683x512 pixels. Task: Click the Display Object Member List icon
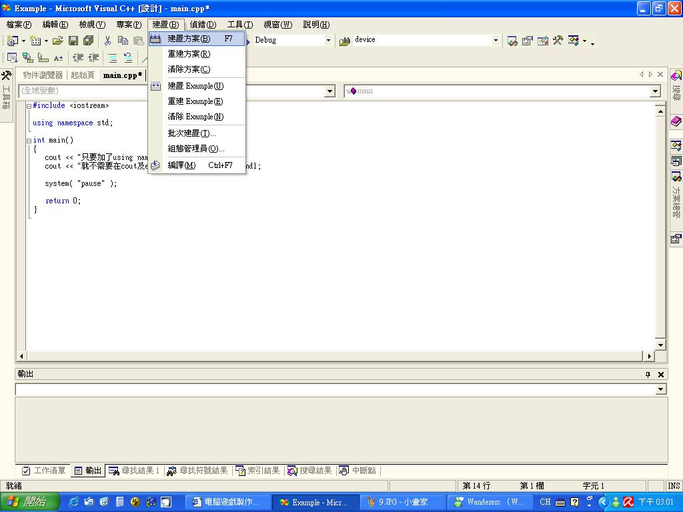click(x=12, y=57)
